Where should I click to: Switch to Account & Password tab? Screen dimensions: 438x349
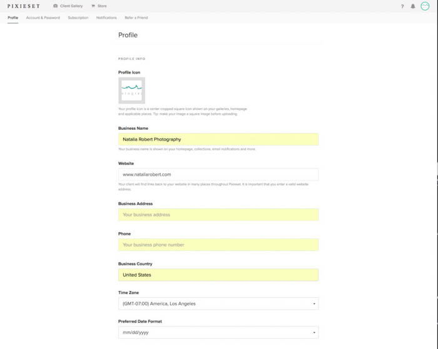click(43, 17)
